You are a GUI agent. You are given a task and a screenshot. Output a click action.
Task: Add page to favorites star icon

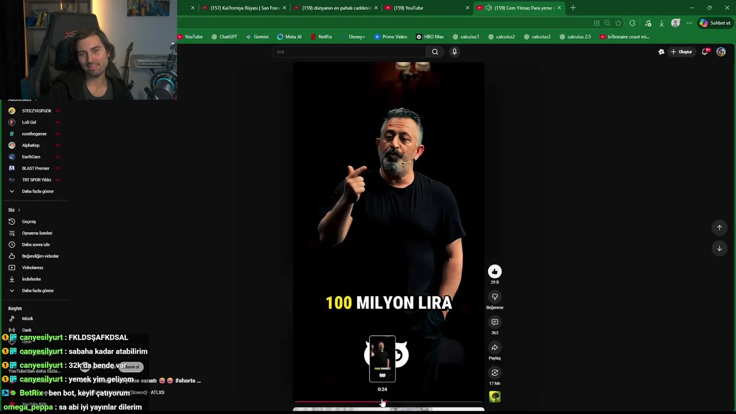tap(618, 23)
